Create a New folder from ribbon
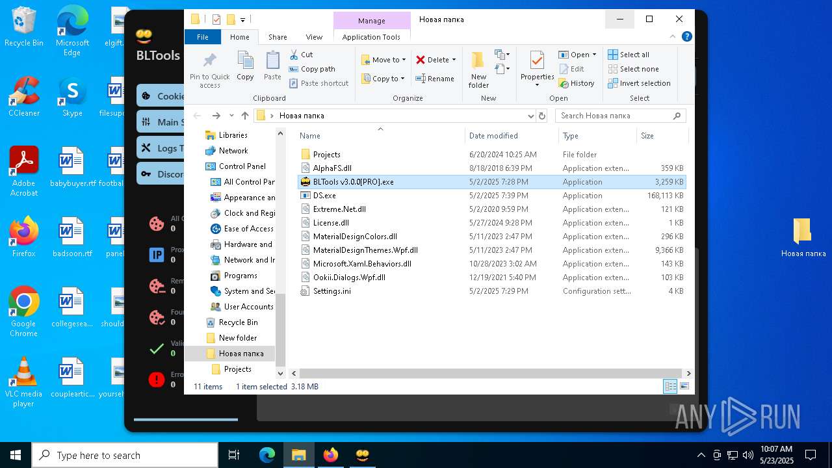This screenshot has width=832, height=468. point(478,70)
